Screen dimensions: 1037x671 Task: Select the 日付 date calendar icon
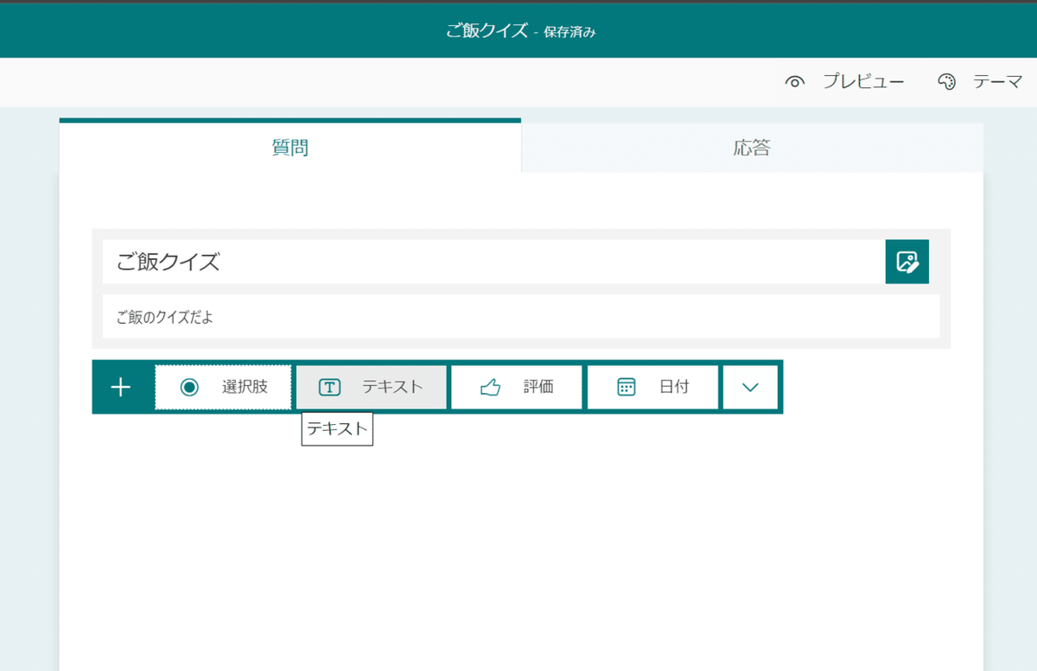point(624,387)
